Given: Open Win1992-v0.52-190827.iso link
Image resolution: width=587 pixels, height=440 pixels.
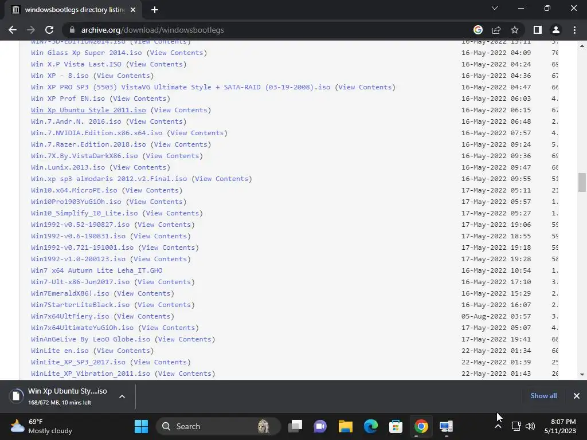Looking at the screenshot, I should 80,225.
